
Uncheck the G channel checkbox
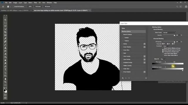point(168,44)
